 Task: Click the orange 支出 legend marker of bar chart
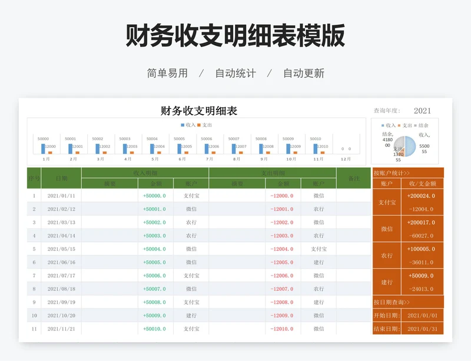coord(199,125)
